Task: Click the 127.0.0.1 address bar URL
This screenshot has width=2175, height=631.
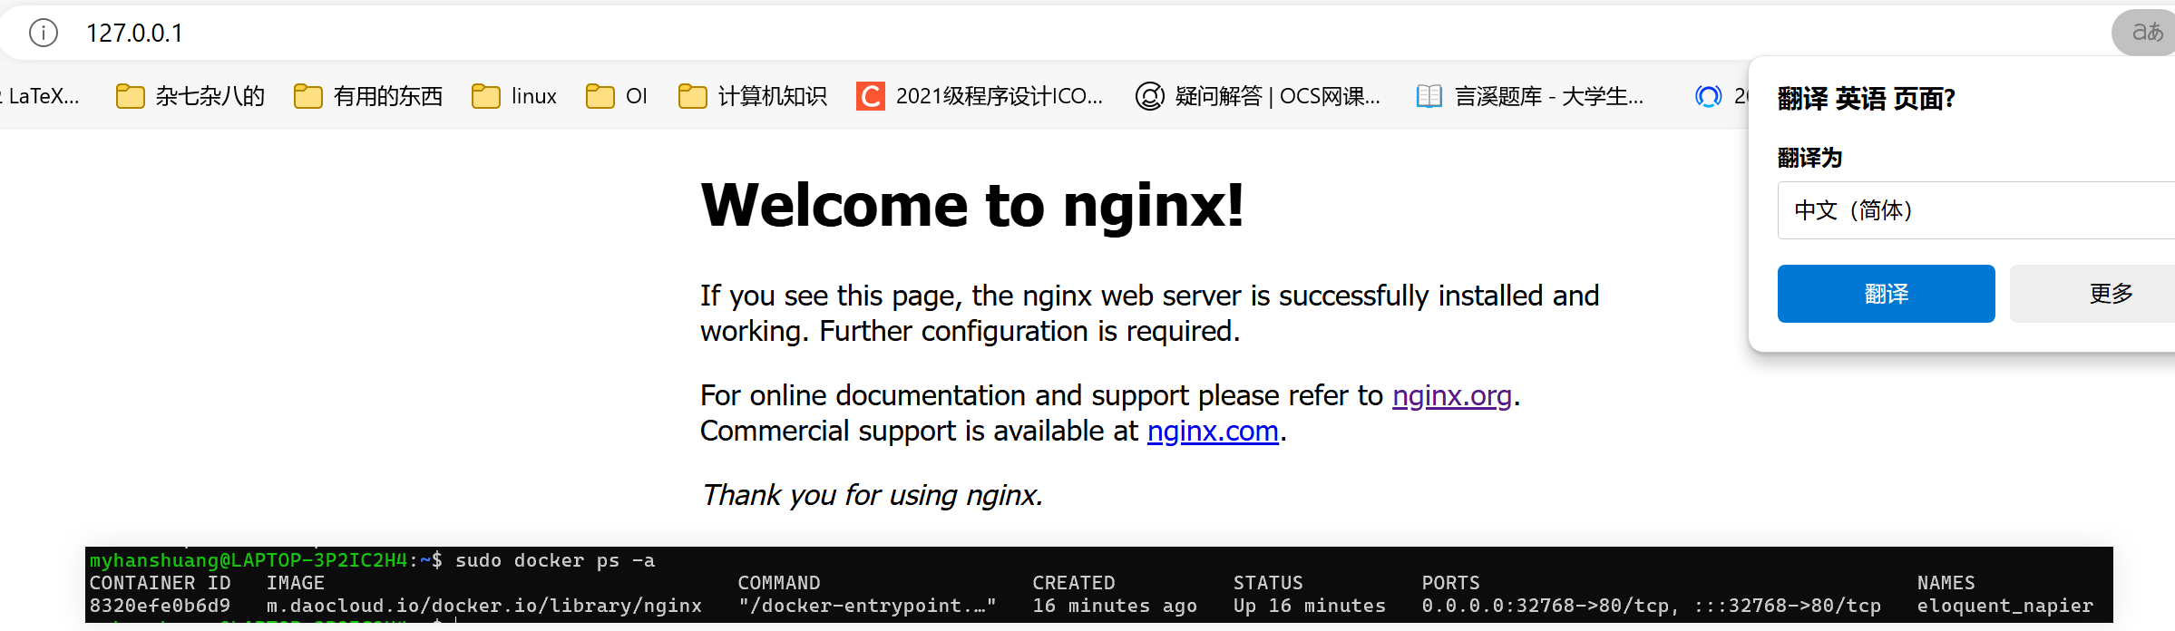Action: point(134,34)
